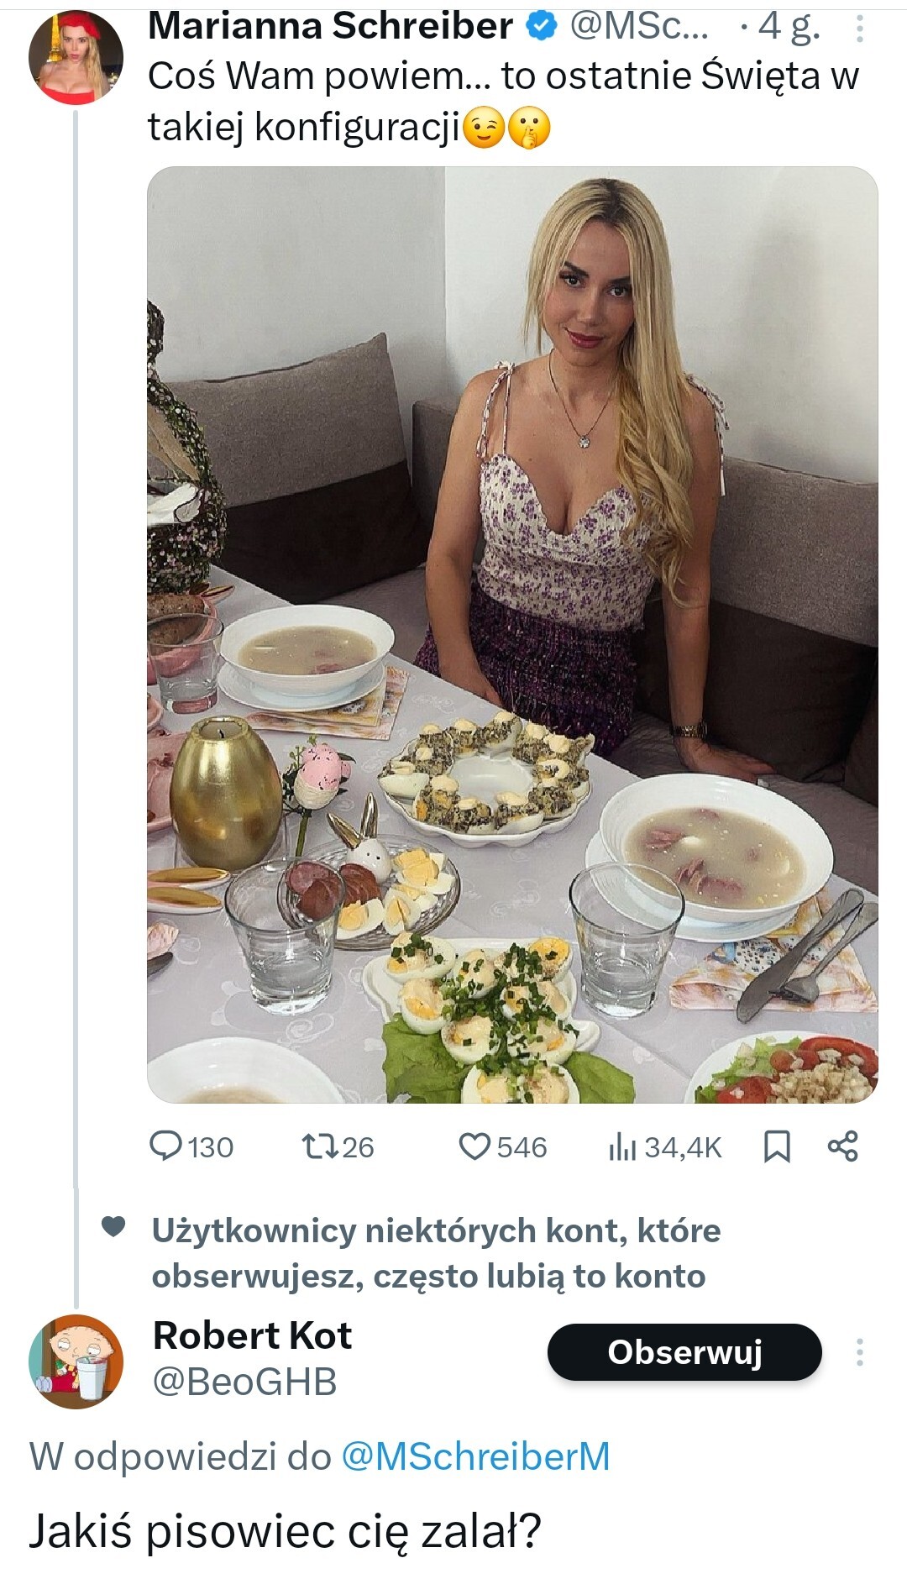Open the @MSchreiberM mention link
This screenshot has width=907, height=1579.
pyautogui.click(x=475, y=1456)
